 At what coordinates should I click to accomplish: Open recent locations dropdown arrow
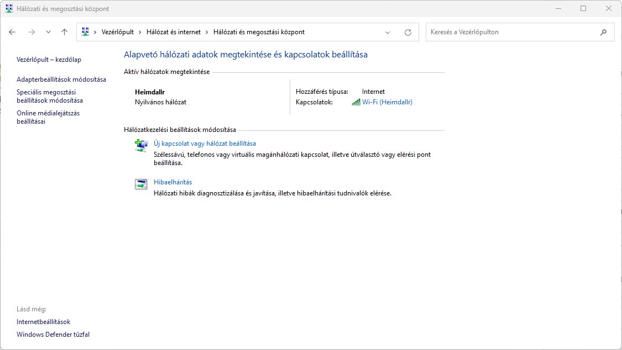pos(48,32)
